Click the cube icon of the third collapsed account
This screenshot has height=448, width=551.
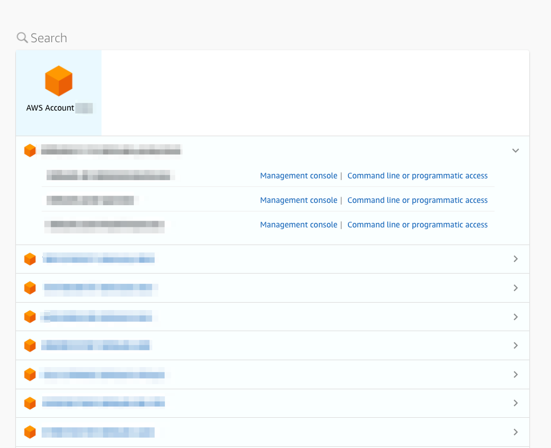(30, 317)
